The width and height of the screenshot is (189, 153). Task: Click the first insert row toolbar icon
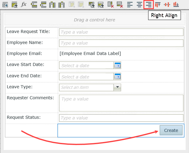click(x=34, y=5)
